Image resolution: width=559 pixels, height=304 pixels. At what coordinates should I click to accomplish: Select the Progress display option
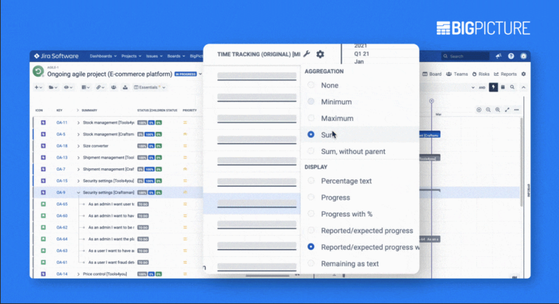pyautogui.click(x=311, y=197)
